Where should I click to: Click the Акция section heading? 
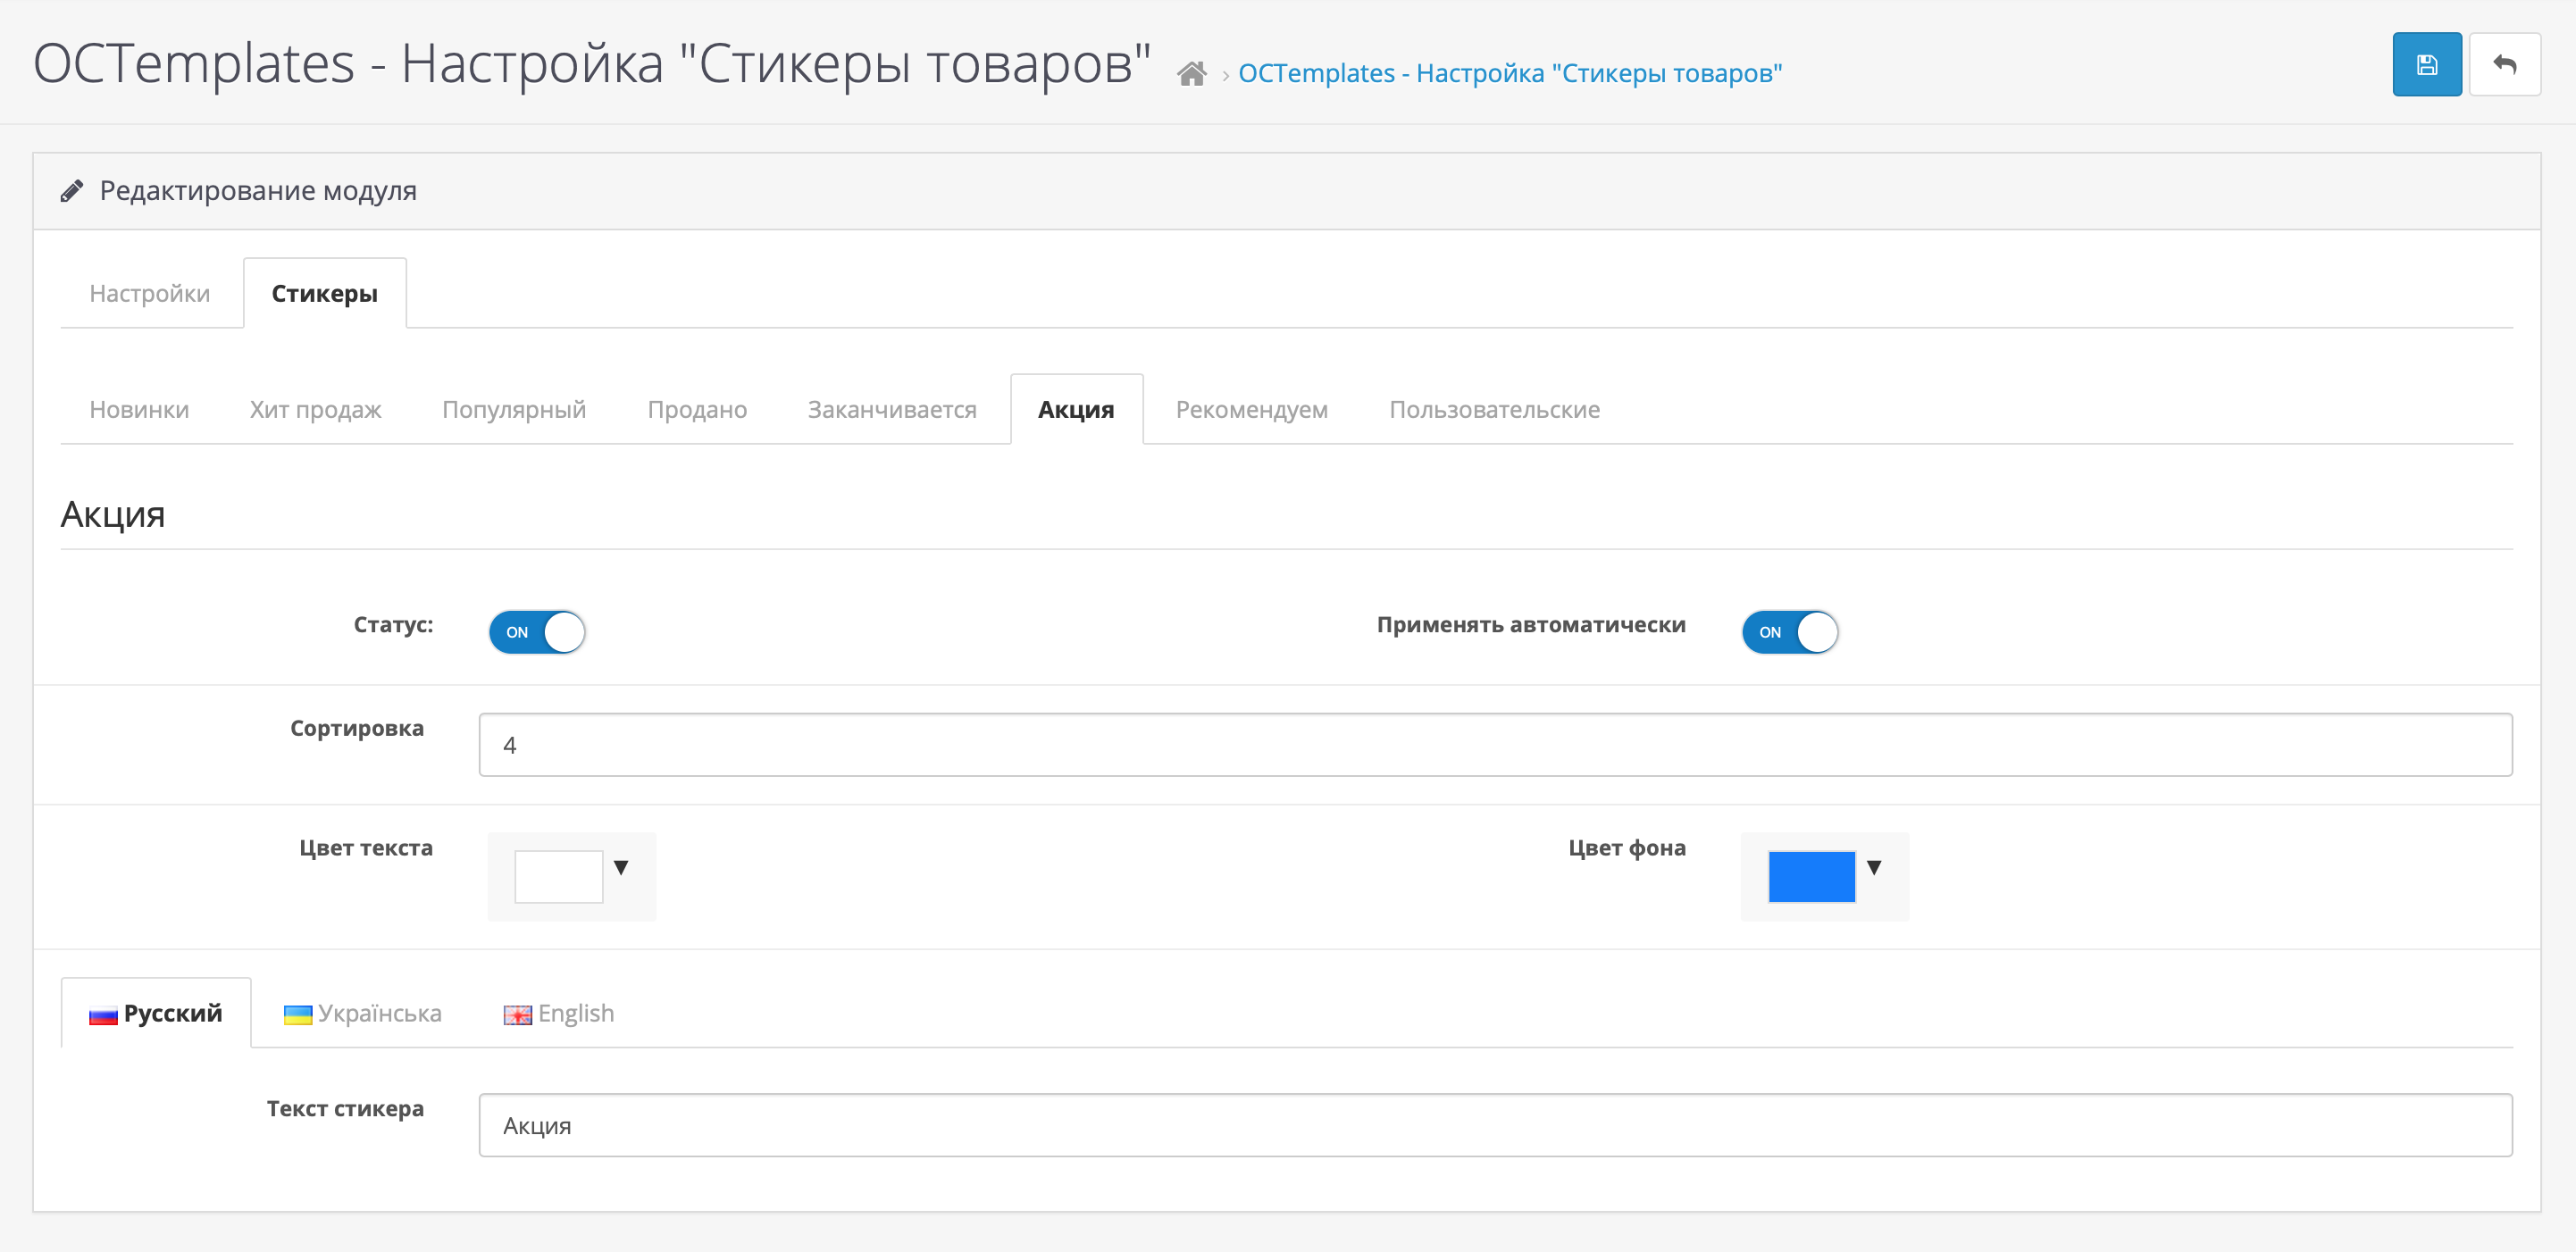coord(113,514)
